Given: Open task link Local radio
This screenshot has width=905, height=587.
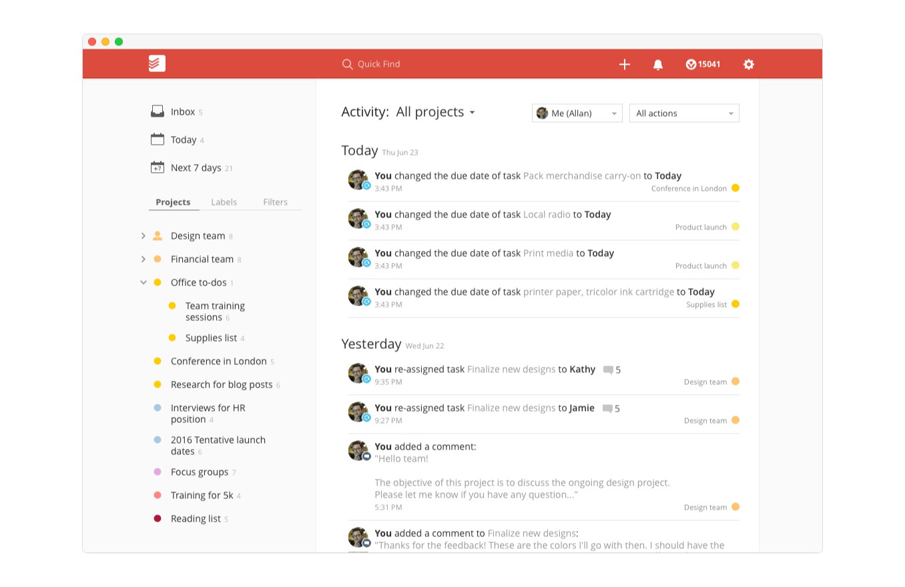Looking at the screenshot, I should point(547,215).
